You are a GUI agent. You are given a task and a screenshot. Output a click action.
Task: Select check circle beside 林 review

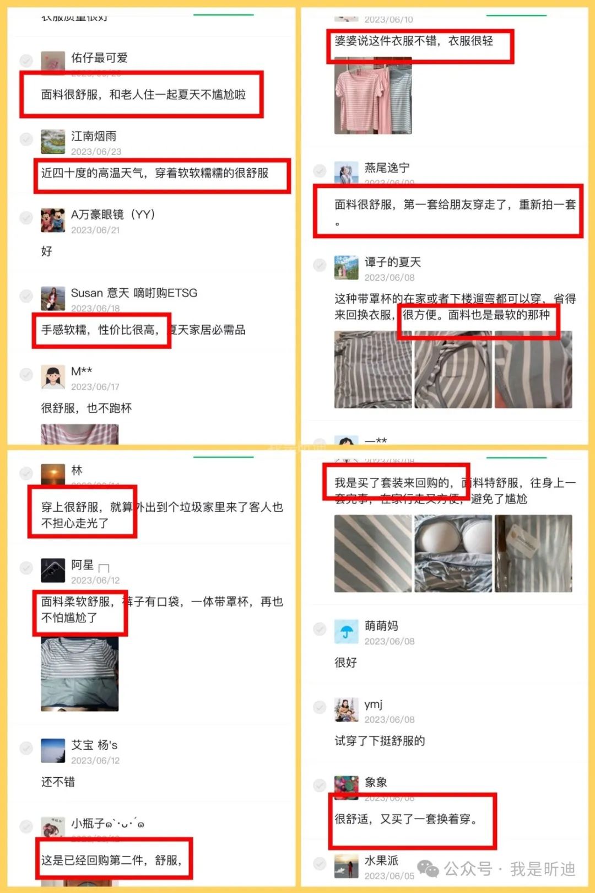pos(26,473)
